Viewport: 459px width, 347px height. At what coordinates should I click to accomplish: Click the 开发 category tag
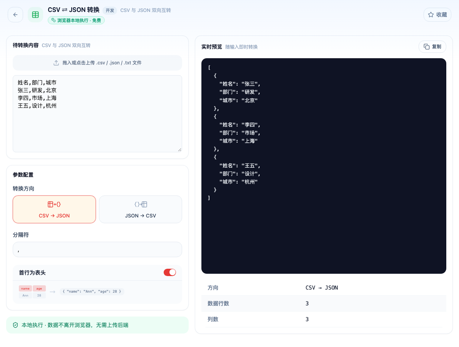pos(110,10)
